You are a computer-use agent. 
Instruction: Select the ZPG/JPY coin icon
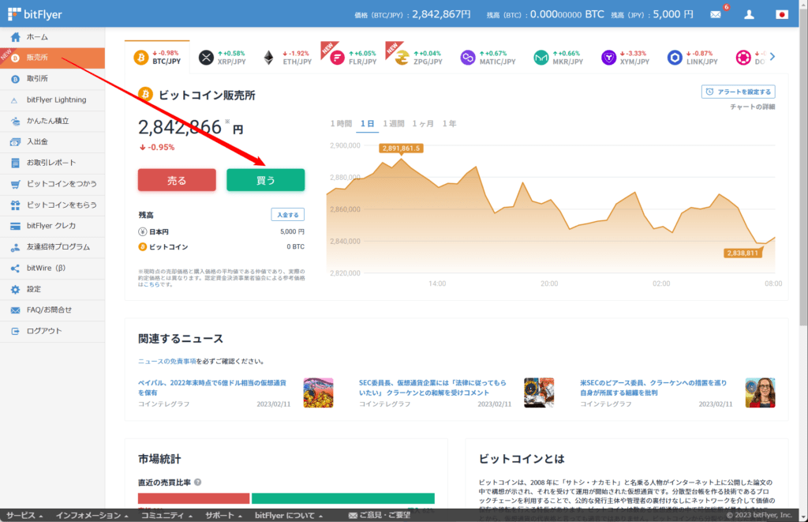coord(402,58)
